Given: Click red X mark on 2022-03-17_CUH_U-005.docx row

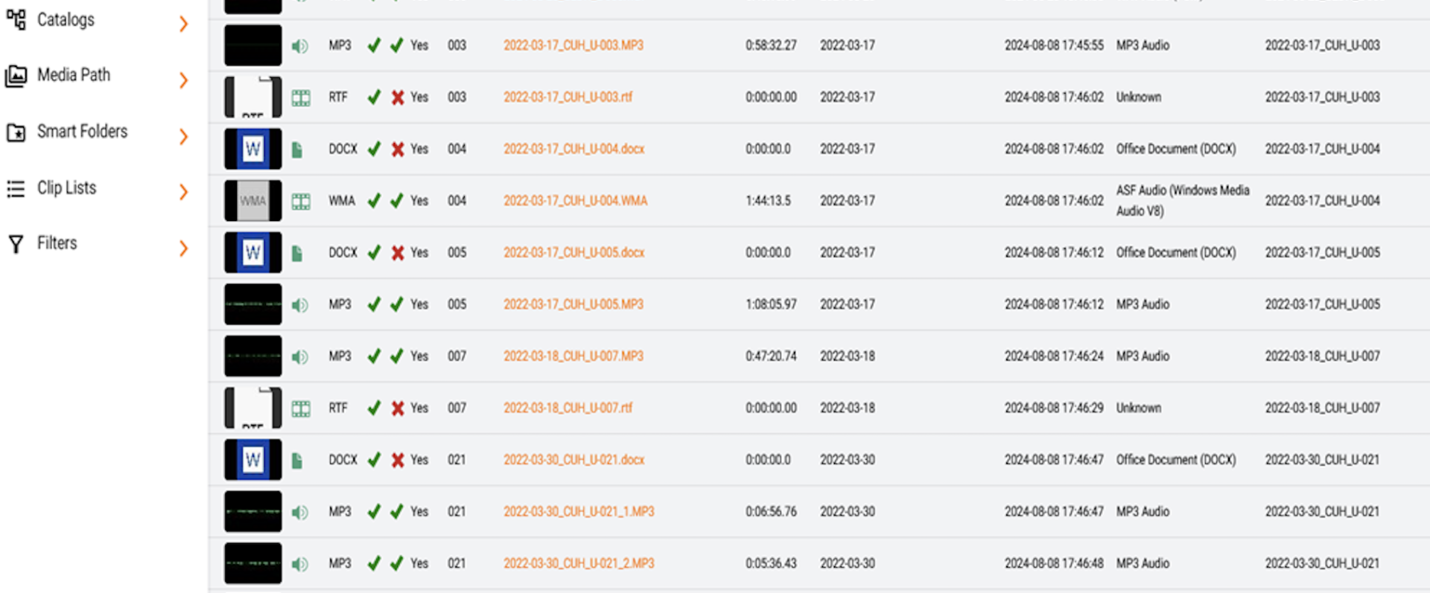Looking at the screenshot, I should pyautogui.click(x=398, y=253).
